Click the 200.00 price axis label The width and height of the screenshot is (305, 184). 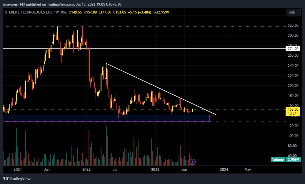coord(293,86)
